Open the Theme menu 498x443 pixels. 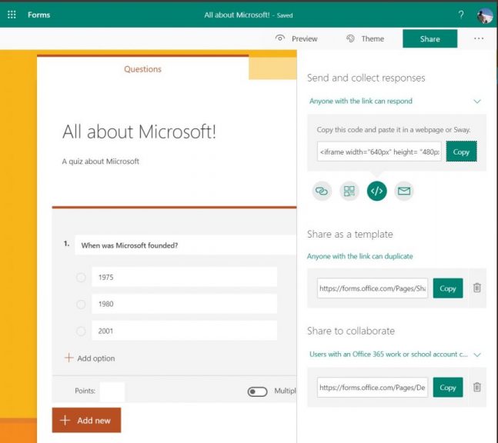click(x=365, y=38)
